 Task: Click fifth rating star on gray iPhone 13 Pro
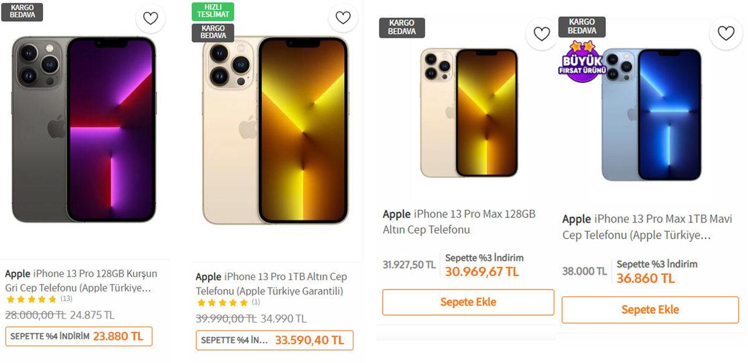pyautogui.click(x=54, y=299)
